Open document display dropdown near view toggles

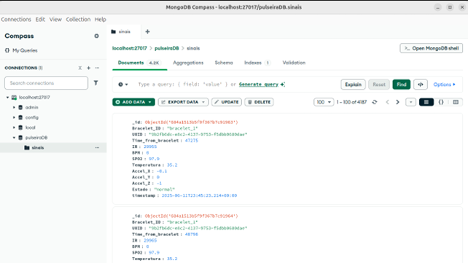coord(410,102)
